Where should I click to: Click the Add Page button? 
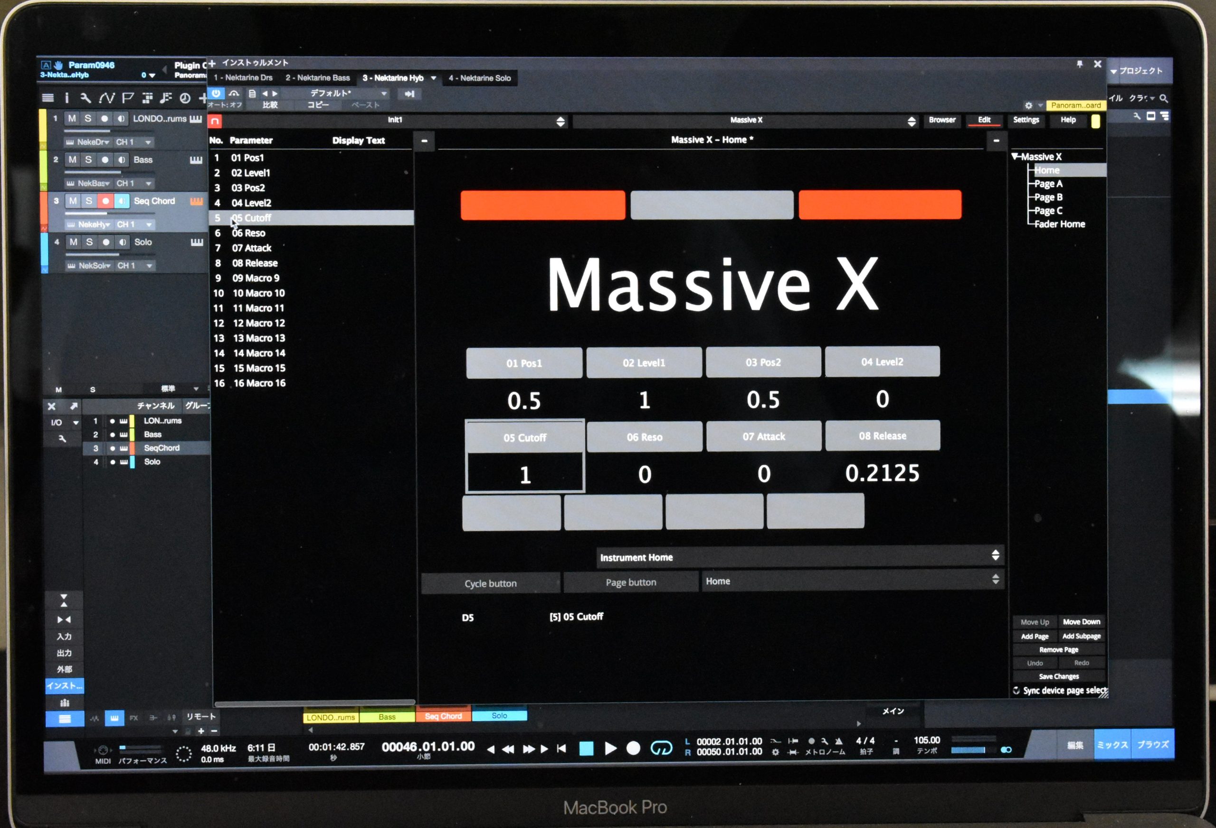tap(1035, 637)
